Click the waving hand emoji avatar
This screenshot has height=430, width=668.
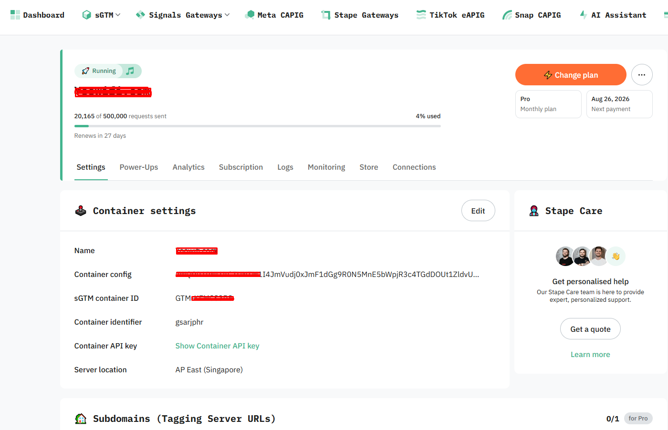click(x=616, y=256)
